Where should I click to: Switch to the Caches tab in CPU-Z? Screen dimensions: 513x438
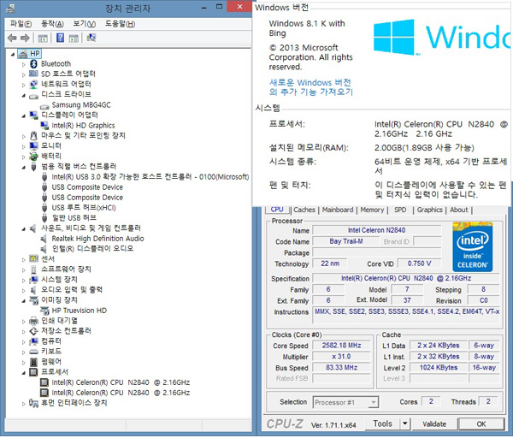(x=304, y=210)
